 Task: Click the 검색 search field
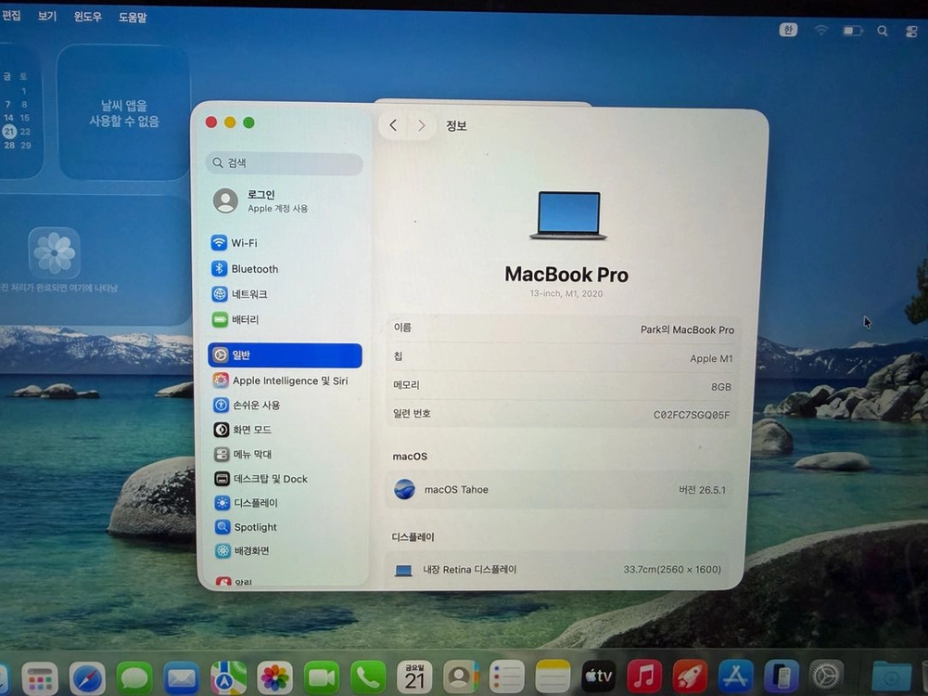(285, 163)
